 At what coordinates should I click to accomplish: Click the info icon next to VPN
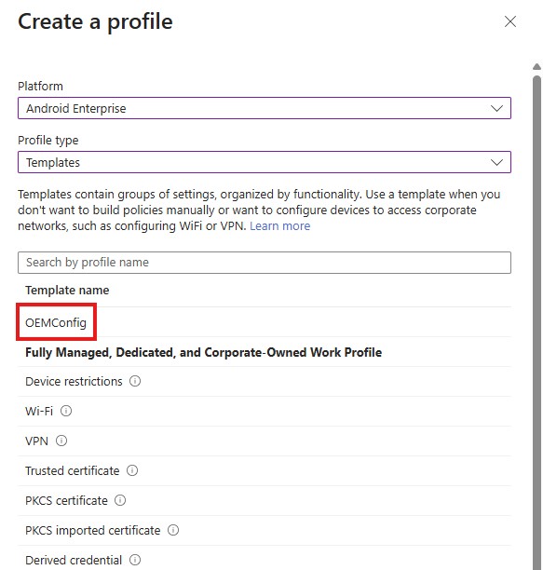pos(61,441)
